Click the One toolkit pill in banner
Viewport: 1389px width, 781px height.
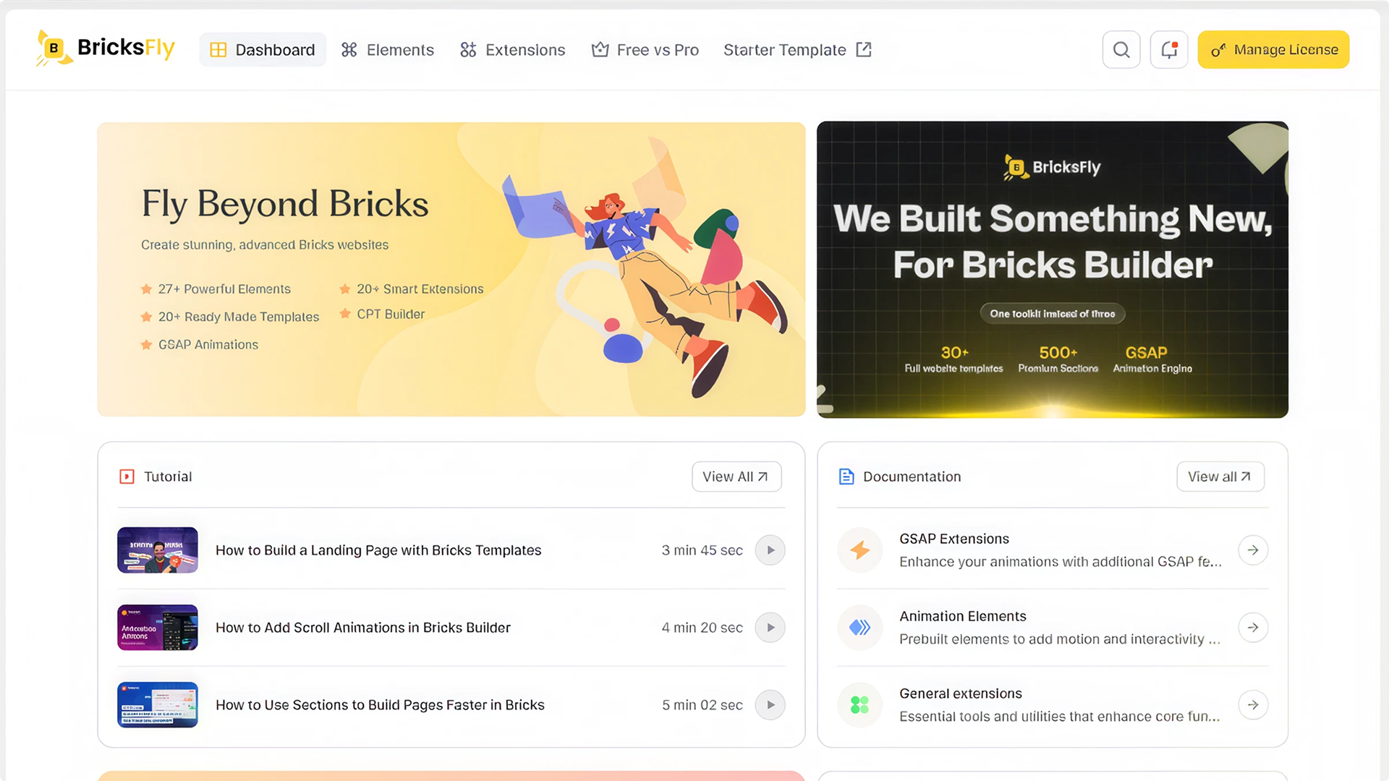1053,314
